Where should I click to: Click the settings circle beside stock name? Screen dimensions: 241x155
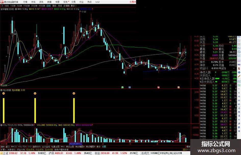16,9
